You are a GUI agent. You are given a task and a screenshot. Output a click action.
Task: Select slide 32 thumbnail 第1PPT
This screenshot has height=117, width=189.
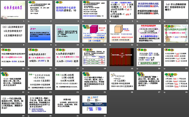(94, 104)
